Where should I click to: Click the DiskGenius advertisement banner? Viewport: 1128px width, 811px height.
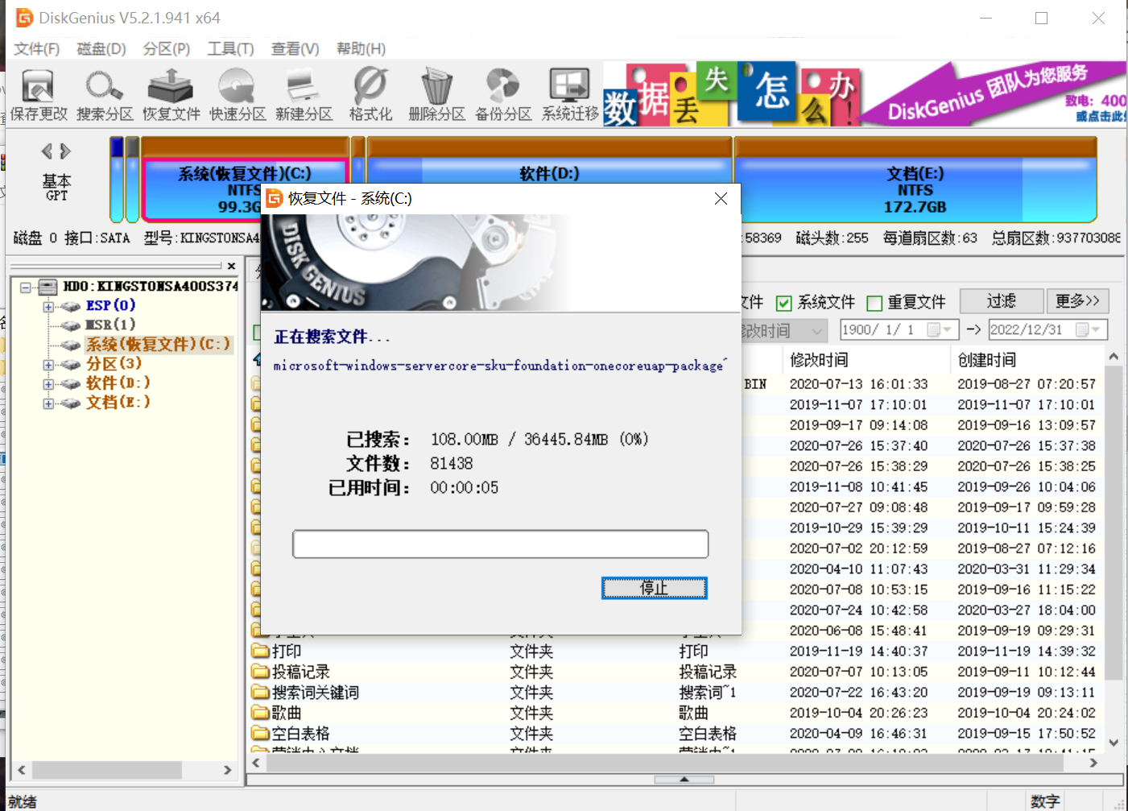coord(865,94)
